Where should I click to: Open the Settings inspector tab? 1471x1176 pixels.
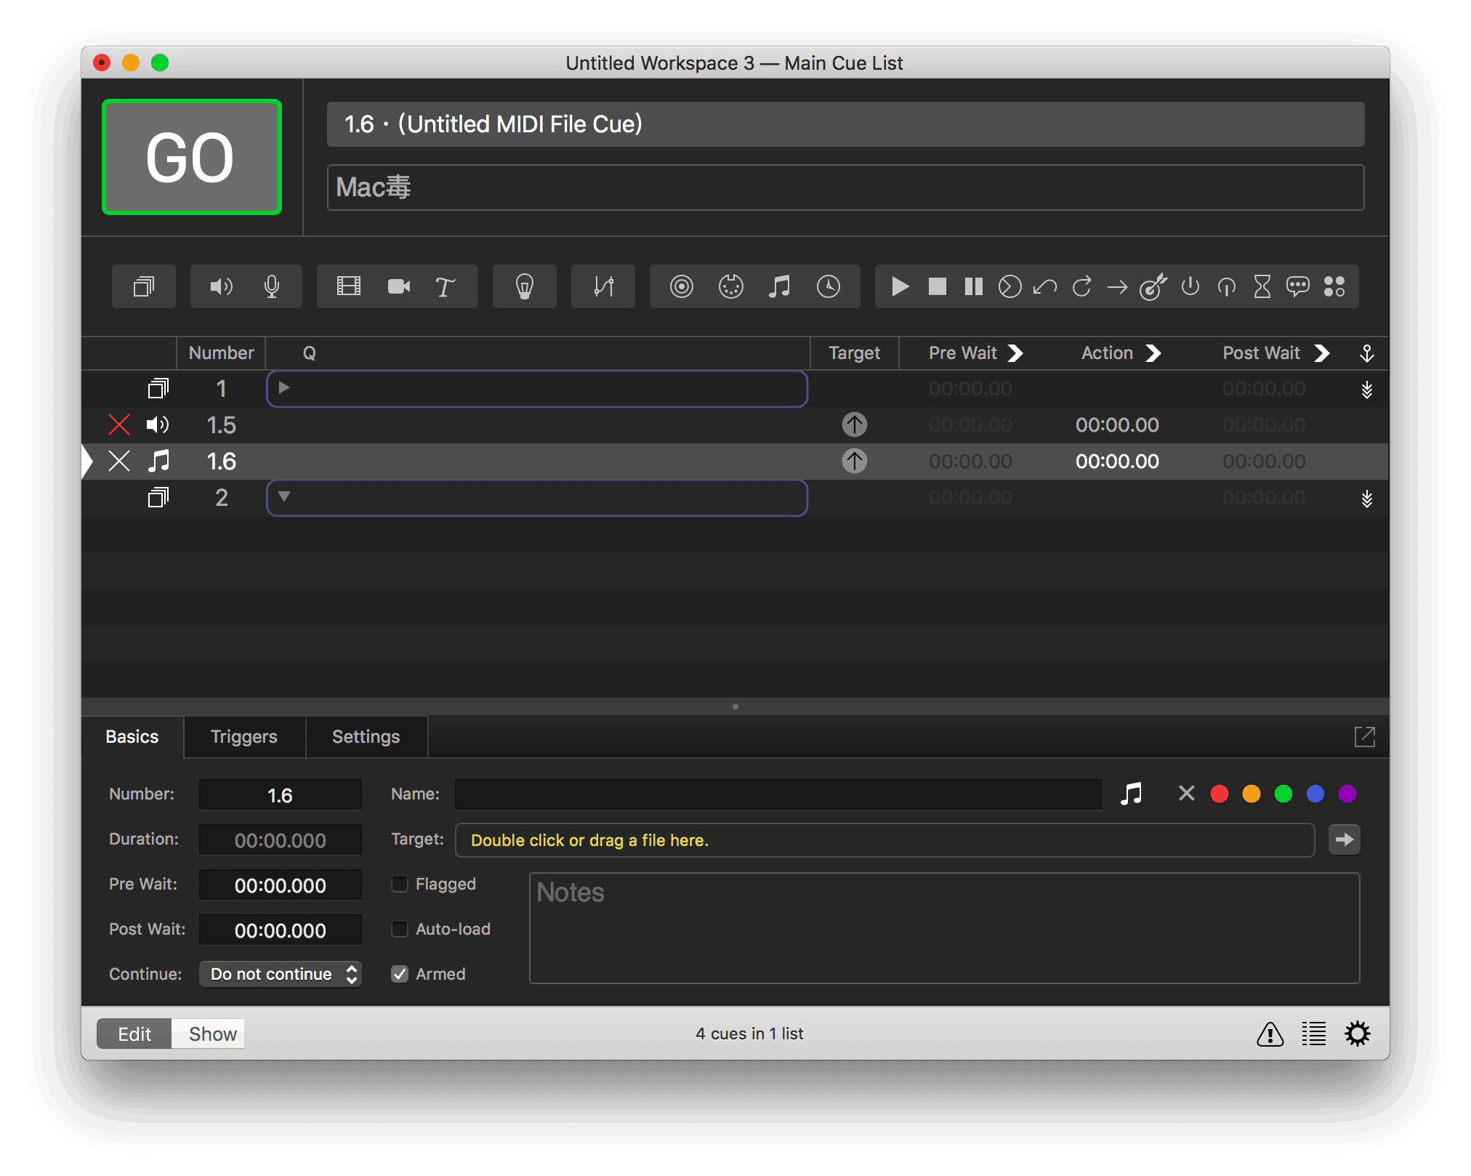[366, 736]
